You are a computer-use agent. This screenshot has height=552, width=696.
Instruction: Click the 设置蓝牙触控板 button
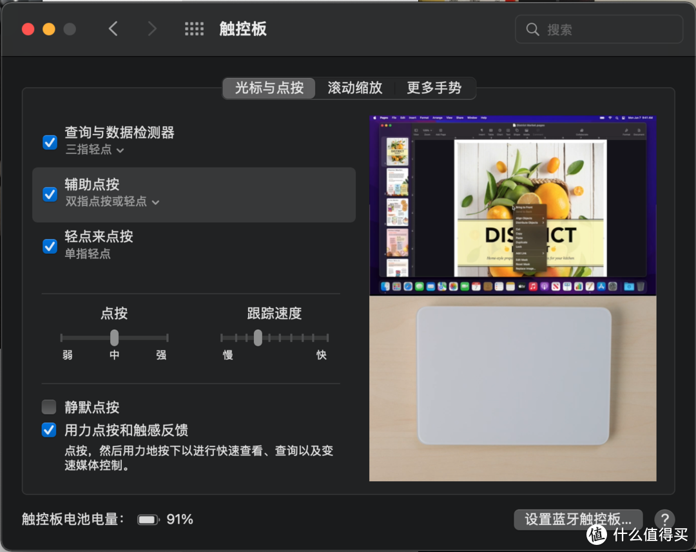tap(578, 520)
